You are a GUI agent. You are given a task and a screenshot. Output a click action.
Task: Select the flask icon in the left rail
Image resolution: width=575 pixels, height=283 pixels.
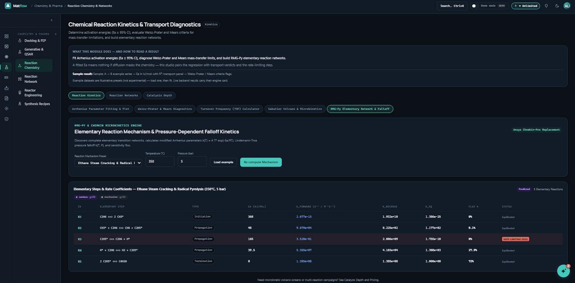(x=6, y=67)
